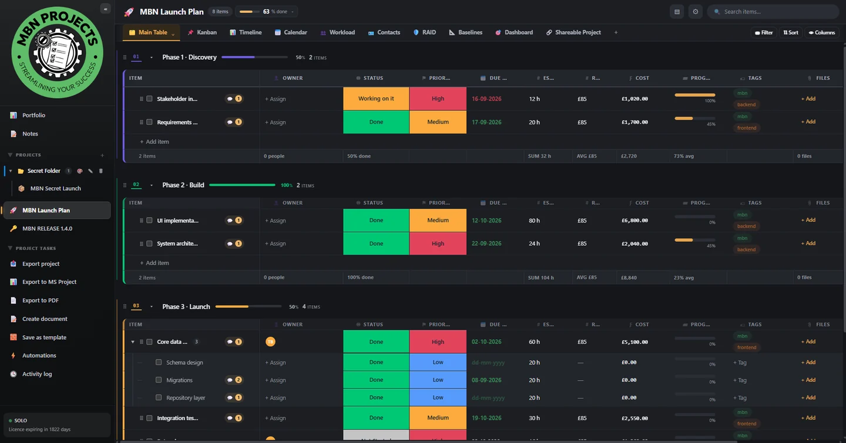Click the Search items field
Screen dimensions: 846x443
click(773, 12)
